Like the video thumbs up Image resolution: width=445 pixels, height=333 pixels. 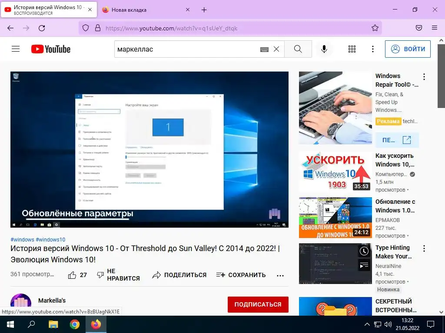tap(77, 275)
